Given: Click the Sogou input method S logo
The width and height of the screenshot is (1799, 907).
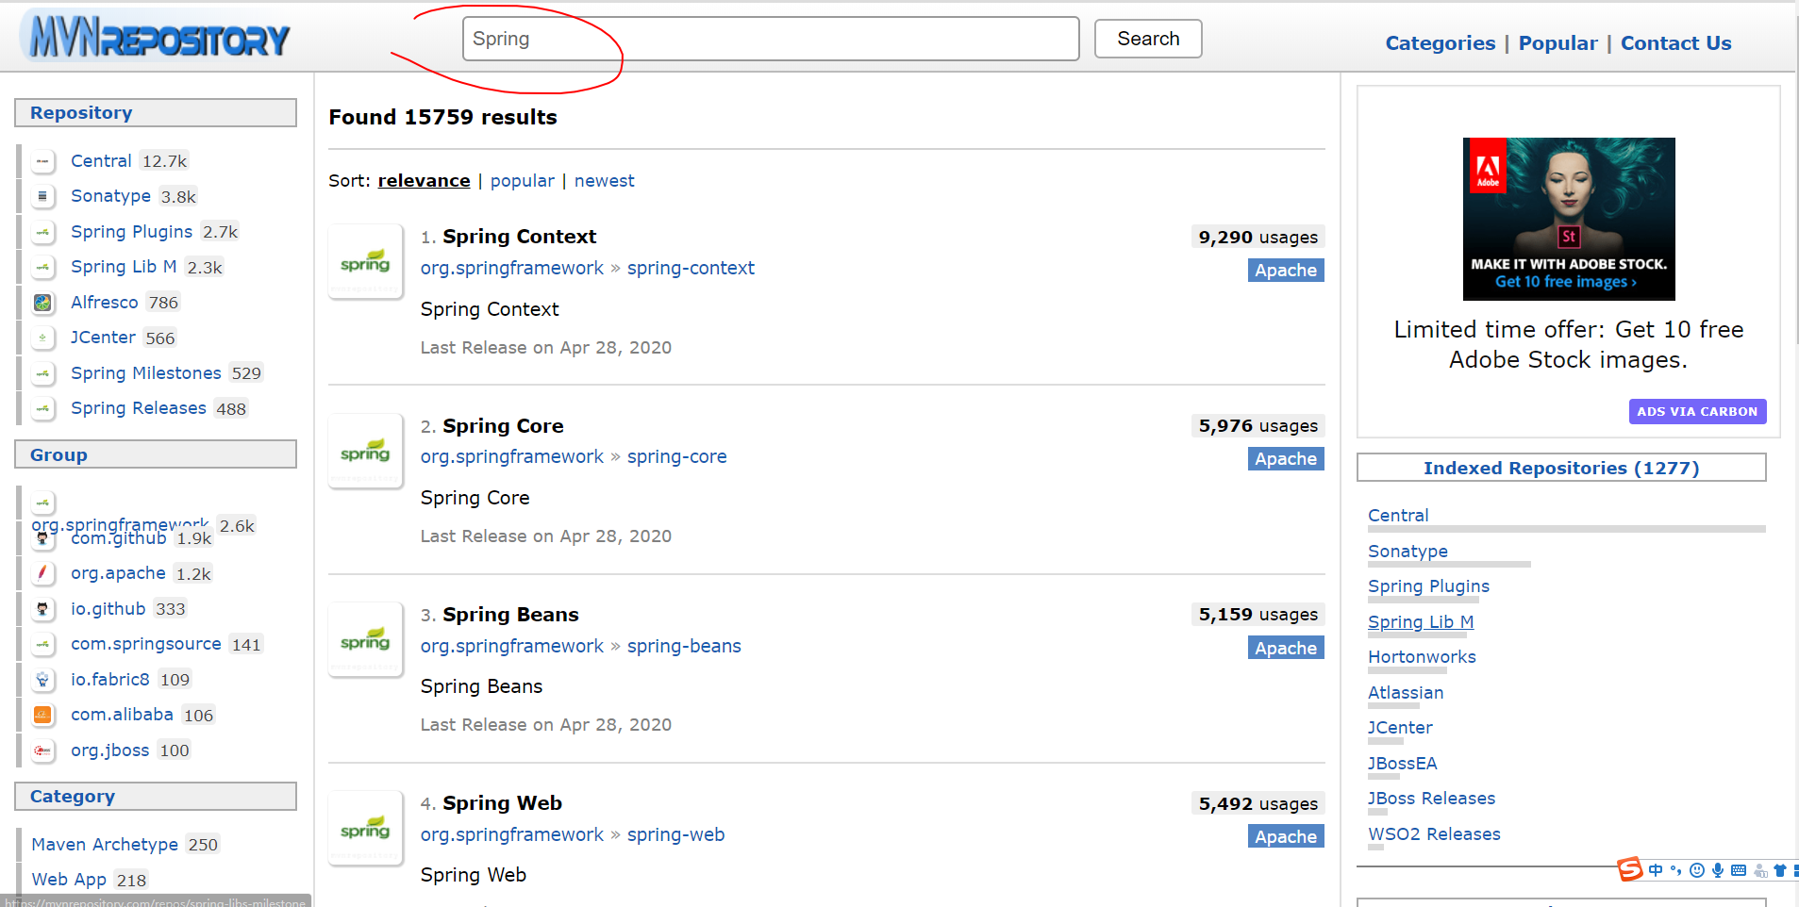Looking at the screenshot, I should 1630,869.
